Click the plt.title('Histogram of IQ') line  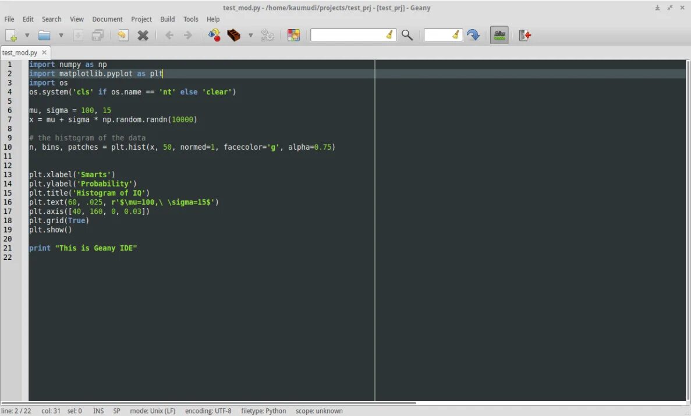pos(90,193)
